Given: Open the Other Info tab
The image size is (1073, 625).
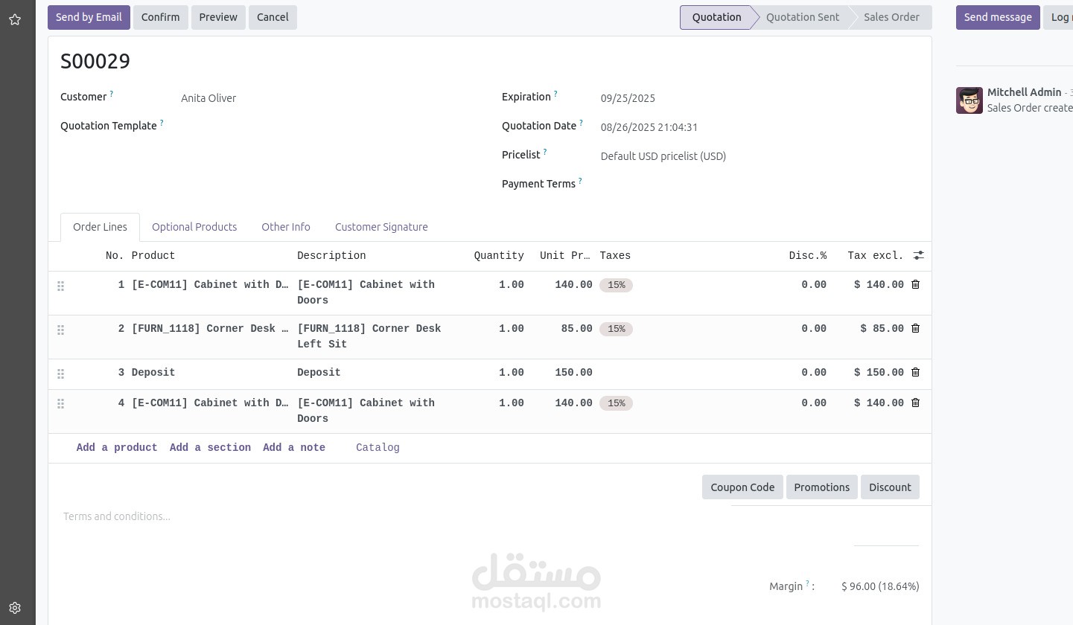Looking at the screenshot, I should click(286, 227).
